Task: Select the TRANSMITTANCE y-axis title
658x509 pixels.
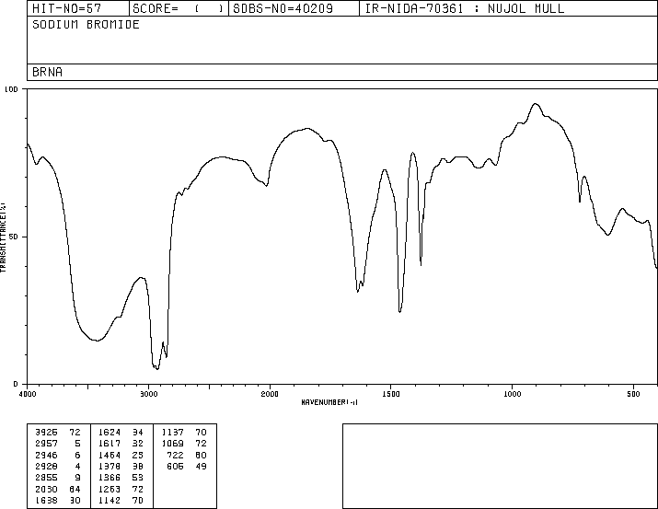Action: coord(3,237)
